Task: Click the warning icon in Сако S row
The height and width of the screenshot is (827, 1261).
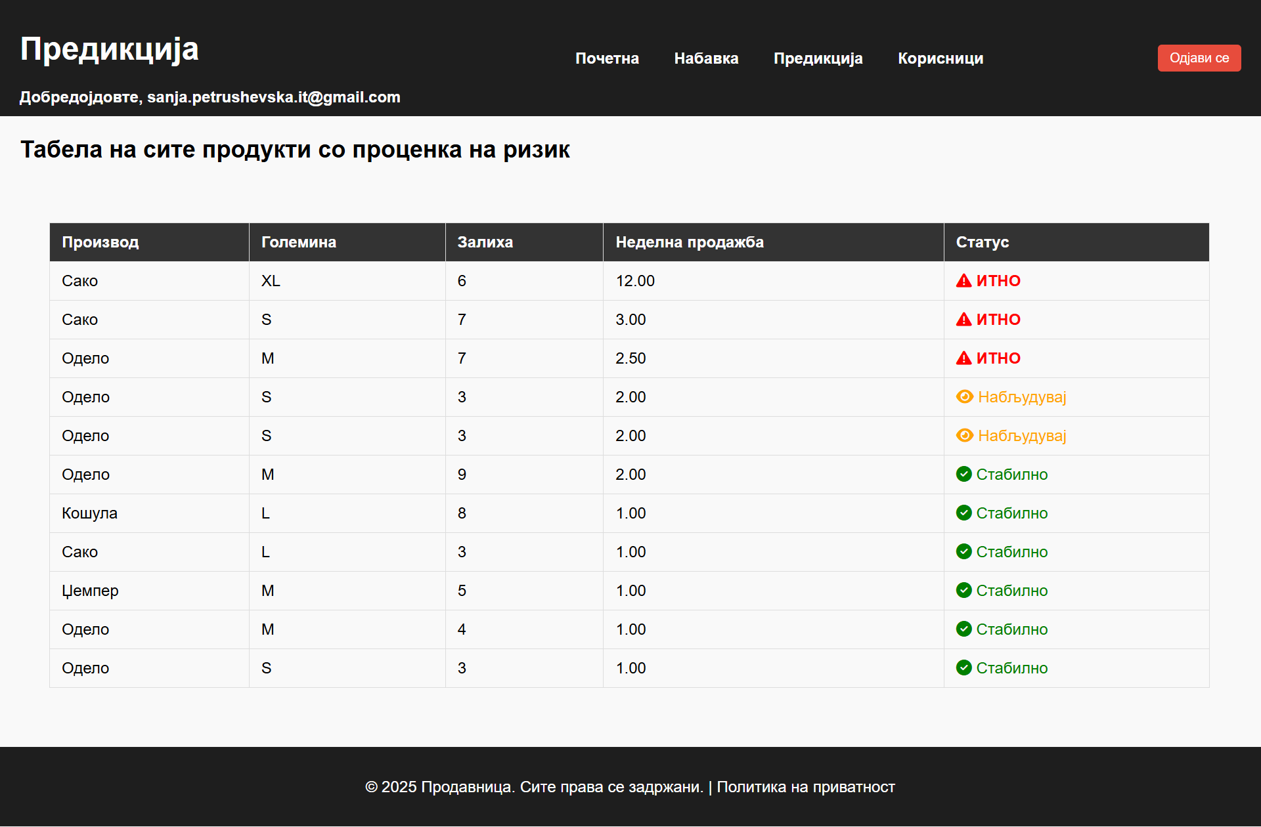Action: pos(963,320)
